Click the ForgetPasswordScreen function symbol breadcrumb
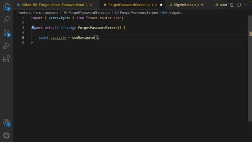 139,13
